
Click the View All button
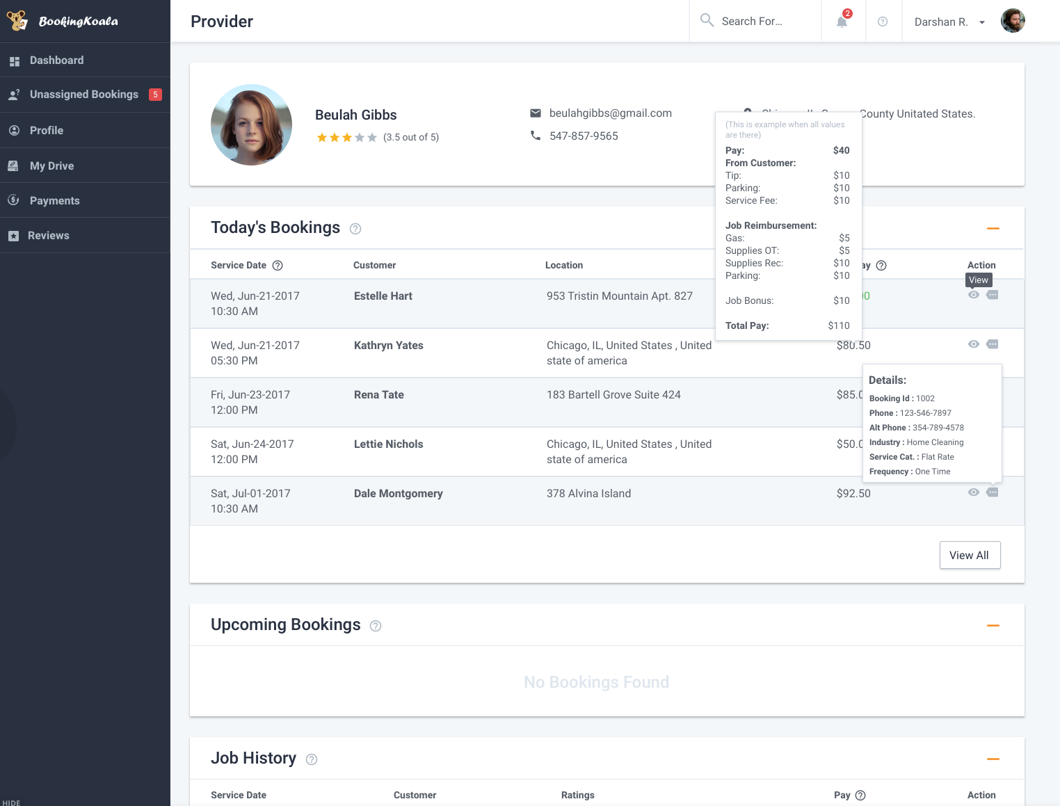970,555
